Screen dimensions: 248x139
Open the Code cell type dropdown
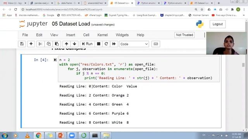134,44
